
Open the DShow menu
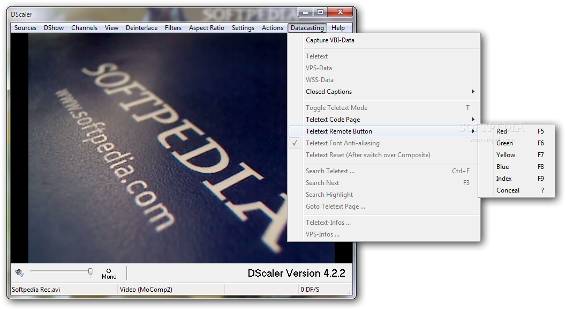click(54, 28)
